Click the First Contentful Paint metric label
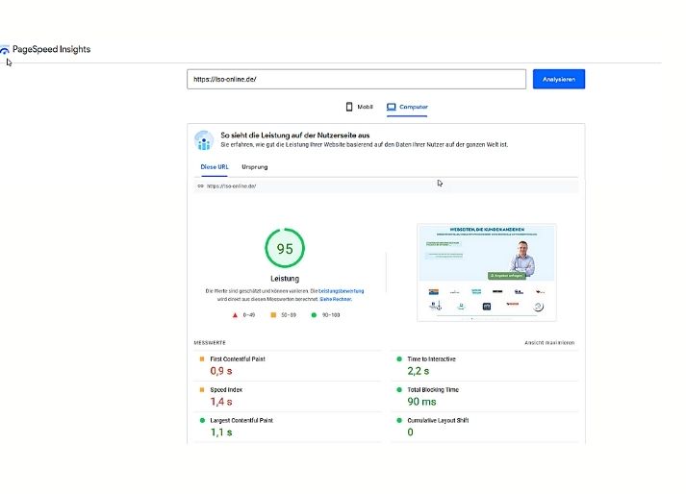 [238, 358]
